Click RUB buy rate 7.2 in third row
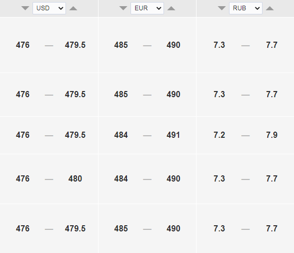Image resolution: width=294 pixels, height=253 pixels. coord(219,135)
